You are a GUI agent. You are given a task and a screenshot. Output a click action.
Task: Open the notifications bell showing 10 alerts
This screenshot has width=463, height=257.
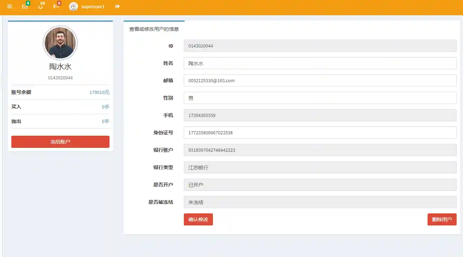point(40,6)
